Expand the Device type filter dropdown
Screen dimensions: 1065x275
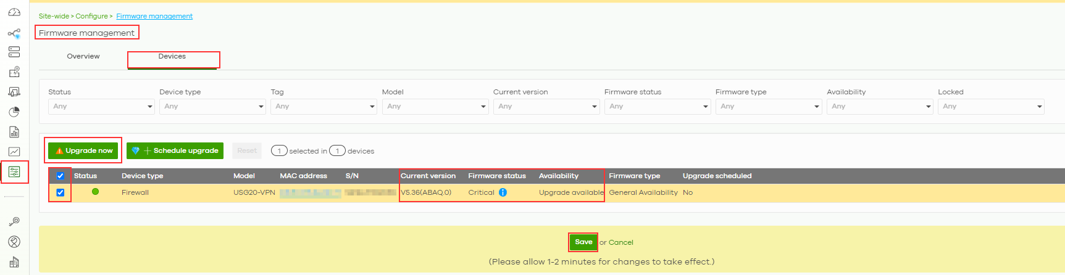click(x=212, y=107)
